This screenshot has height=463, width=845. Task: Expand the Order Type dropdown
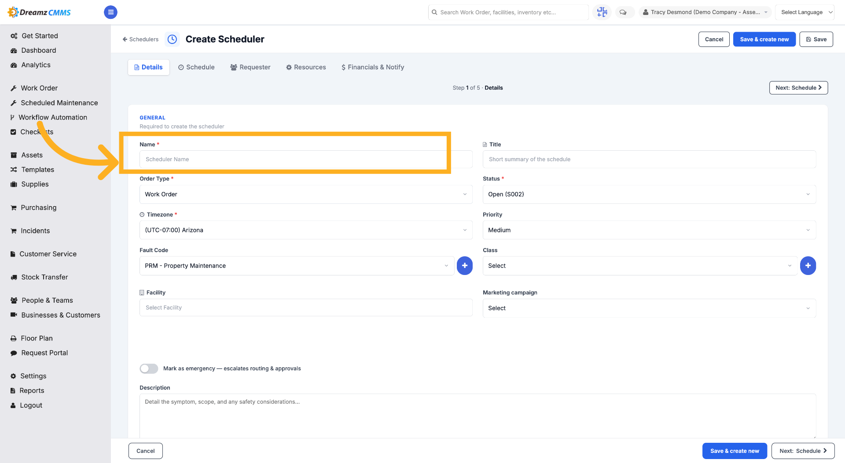[x=306, y=194]
